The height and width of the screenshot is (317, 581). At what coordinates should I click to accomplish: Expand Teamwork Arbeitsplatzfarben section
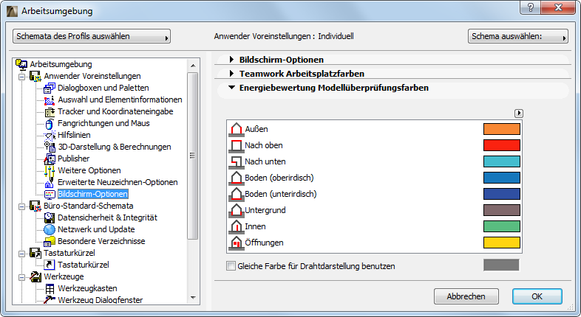pos(232,74)
